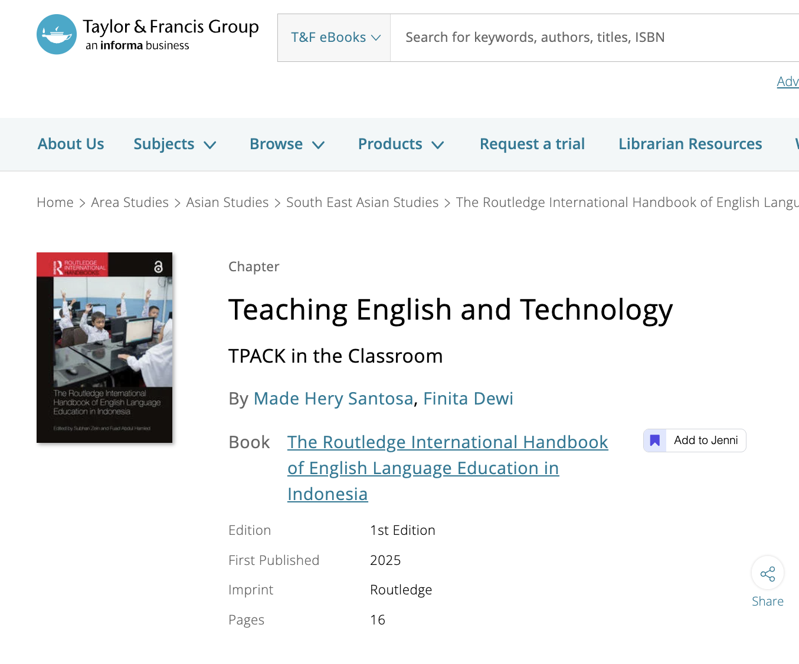The image size is (799, 664).
Task: Go to Home in the breadcrumb
Action: click(55, 203)
